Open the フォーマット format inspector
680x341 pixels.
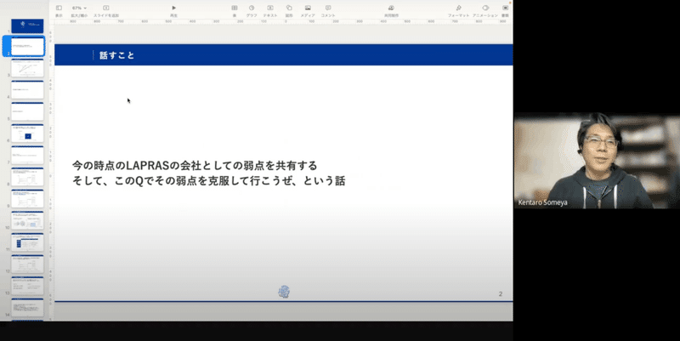458,8
